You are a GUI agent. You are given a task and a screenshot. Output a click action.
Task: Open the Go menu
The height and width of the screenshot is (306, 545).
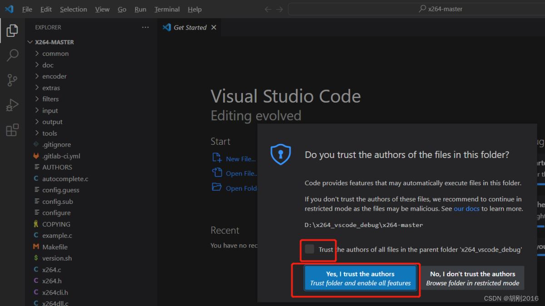click(122, 9)
